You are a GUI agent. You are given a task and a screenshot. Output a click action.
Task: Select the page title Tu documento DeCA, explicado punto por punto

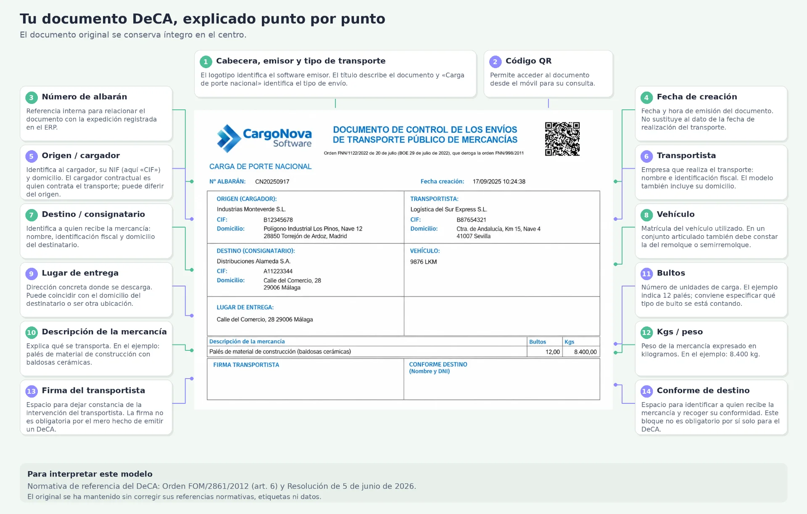point(203,19)
